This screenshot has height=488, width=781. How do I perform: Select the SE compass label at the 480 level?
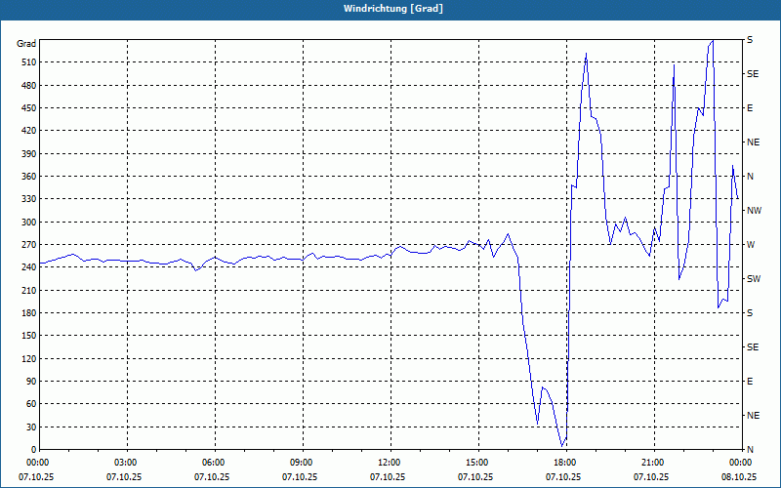tap(753, 74)
